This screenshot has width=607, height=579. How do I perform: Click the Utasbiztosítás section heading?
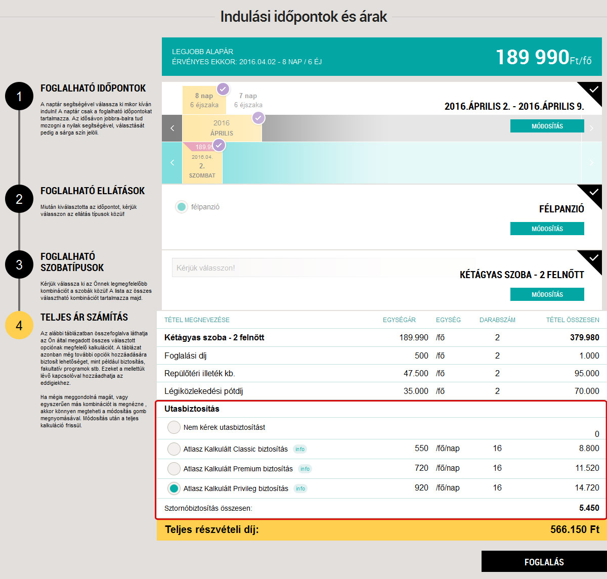pyautogui.click(x=192, y=409)
